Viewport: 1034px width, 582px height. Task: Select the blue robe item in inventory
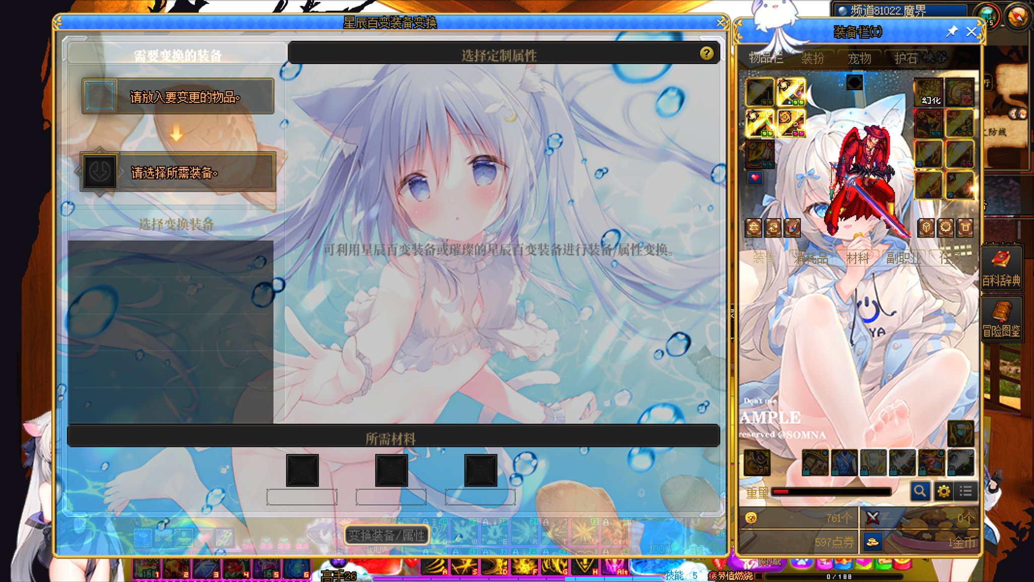[844, 462]
